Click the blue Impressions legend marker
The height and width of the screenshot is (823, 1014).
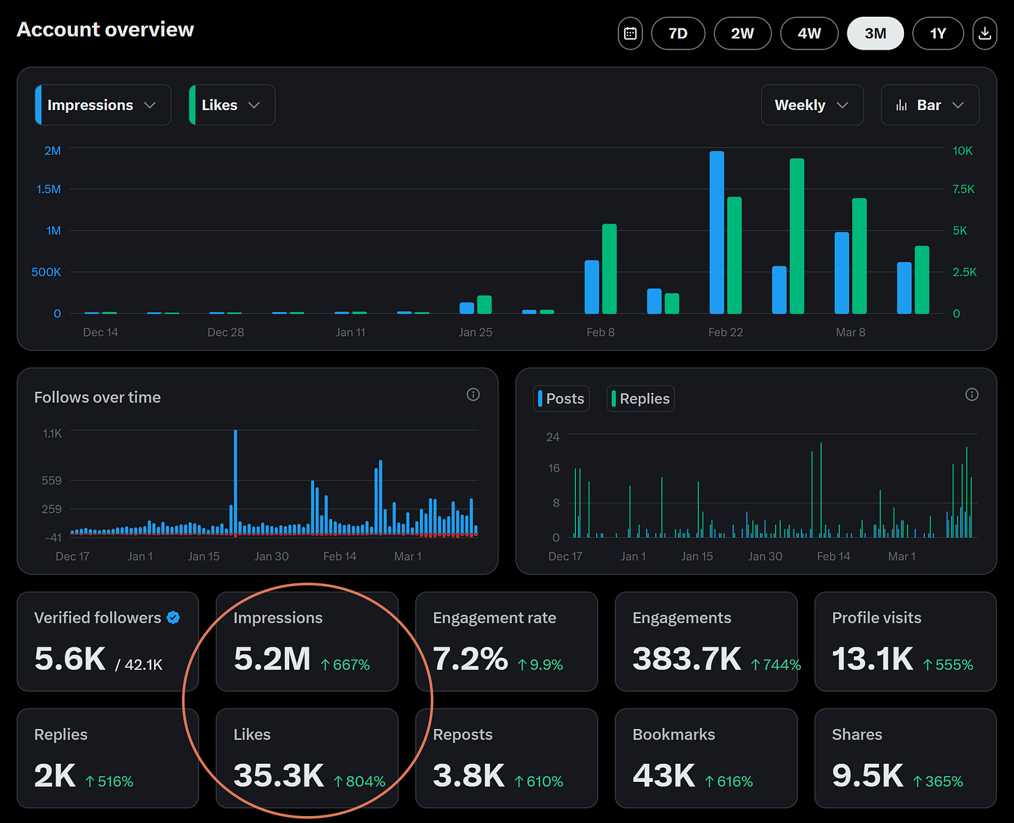point(39,105)
